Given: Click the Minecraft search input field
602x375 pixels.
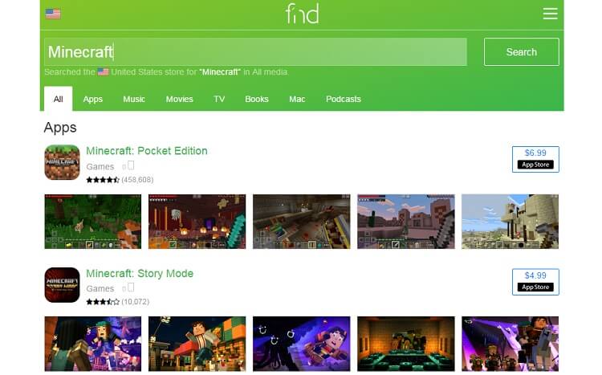Looking at the screenshot, I should [255, 52].
